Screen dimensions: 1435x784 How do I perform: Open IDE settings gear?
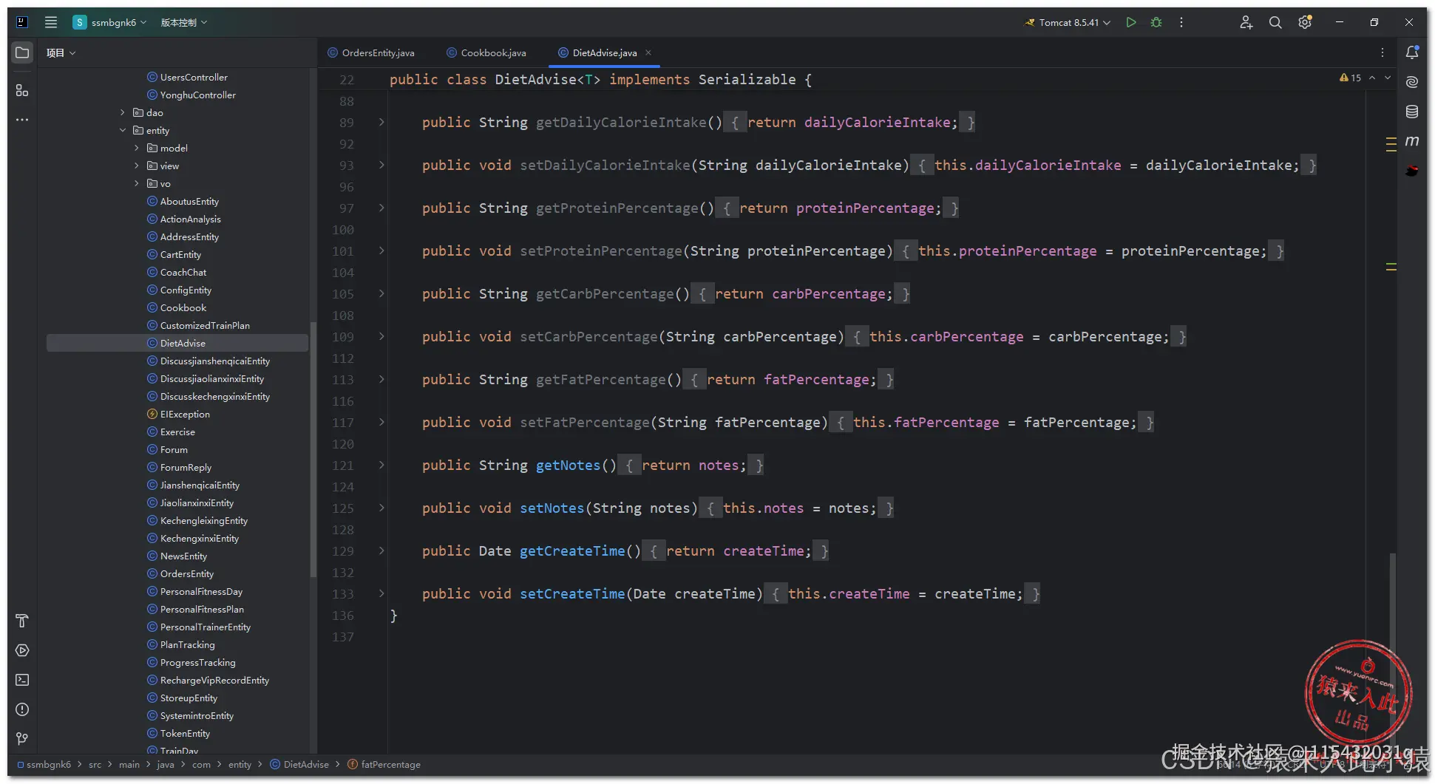coord(1305,22)
